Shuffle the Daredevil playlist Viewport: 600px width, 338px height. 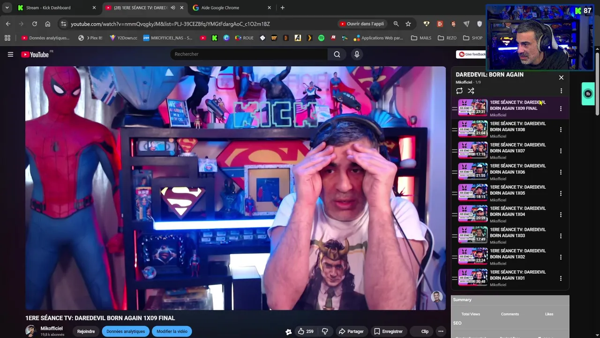[x=471, y=91]
